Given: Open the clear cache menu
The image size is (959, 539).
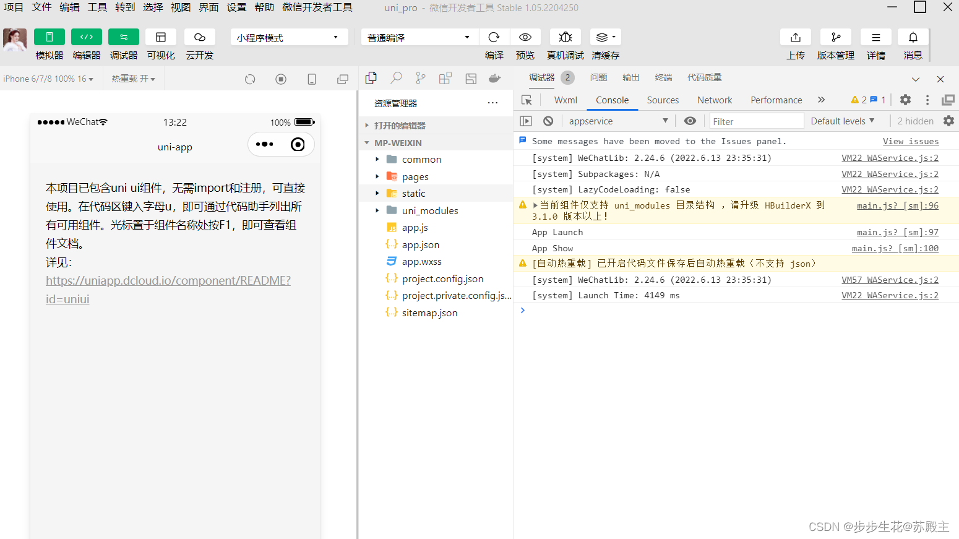Looking at the screenshot, I should point(605,37).
